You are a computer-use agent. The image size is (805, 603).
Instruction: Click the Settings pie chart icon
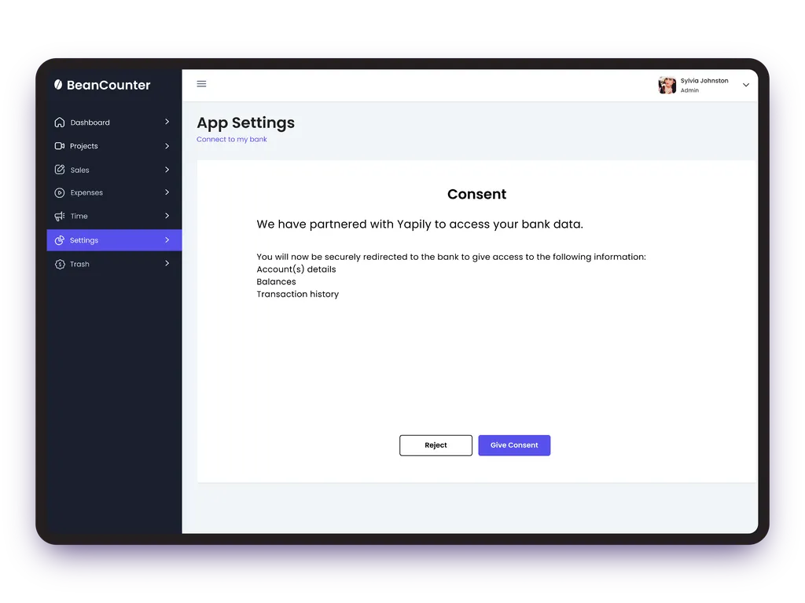pos(60,240)
